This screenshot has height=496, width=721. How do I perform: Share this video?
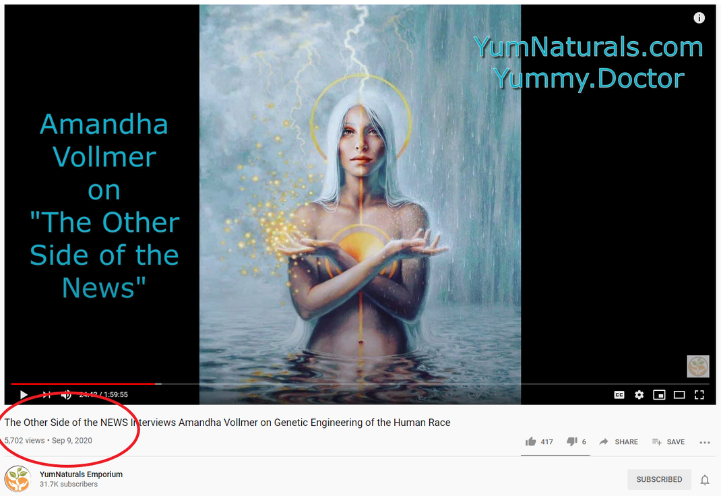click(x=619, y=442)
